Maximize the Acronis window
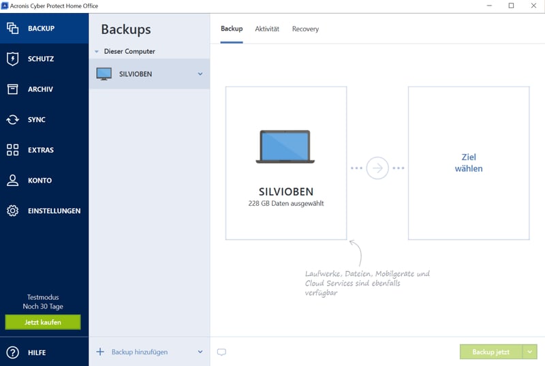 coord(511,5)
